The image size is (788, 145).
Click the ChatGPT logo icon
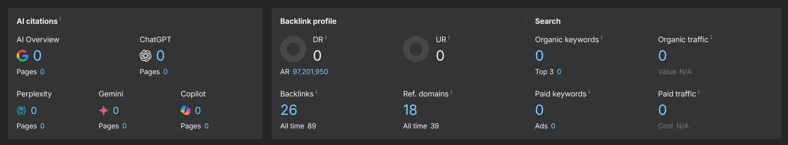coord(146,56)
